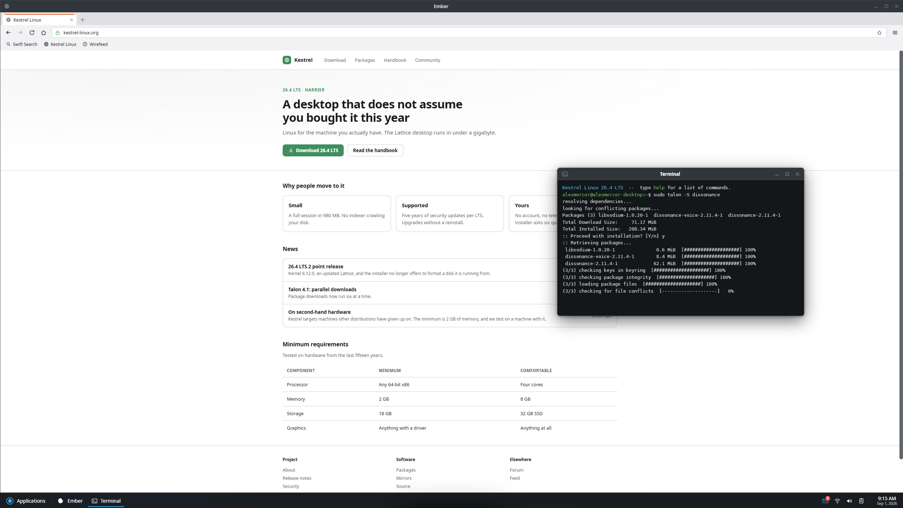Open the browser home page icon
The height and width of the screenshot is (508, 903).
[x=44, y=32]
